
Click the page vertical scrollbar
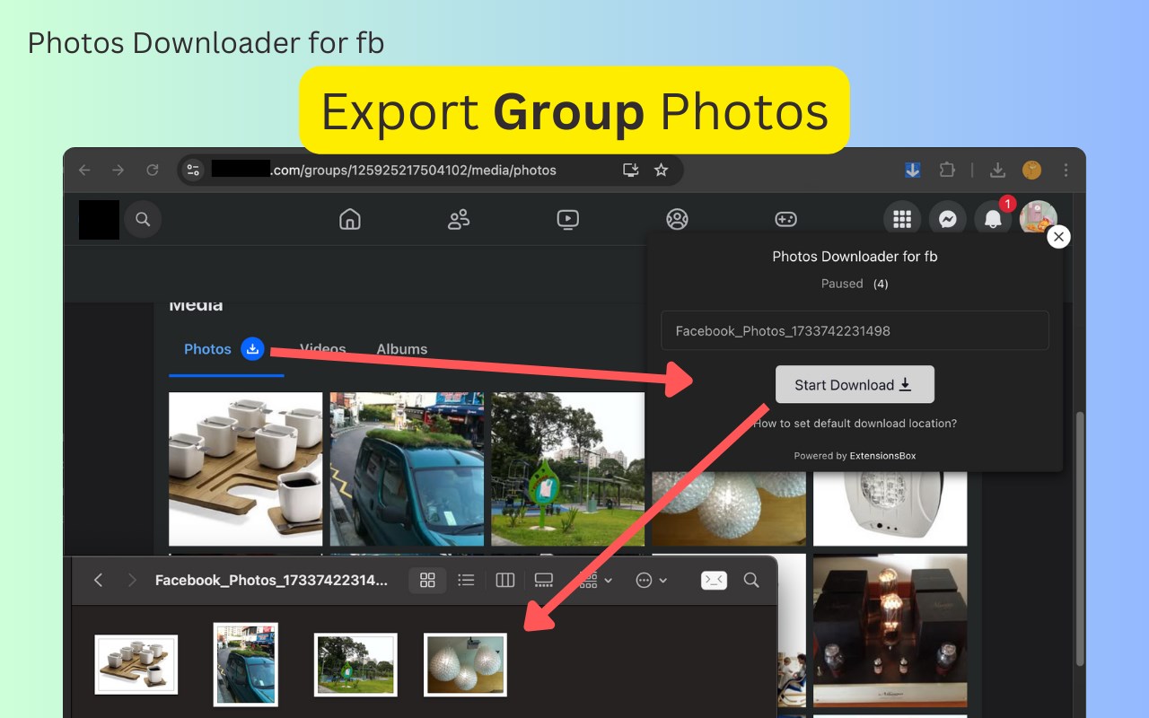pyautogui.click(x=1079, y=538)
